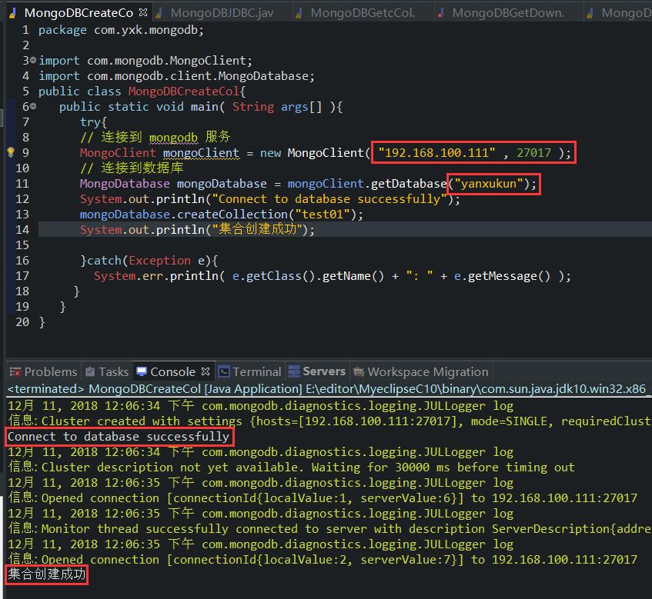The width and height of the screenshot is (652, 599).
Task: Click the createCollection method call on line 13
Action: pos(232,214)
